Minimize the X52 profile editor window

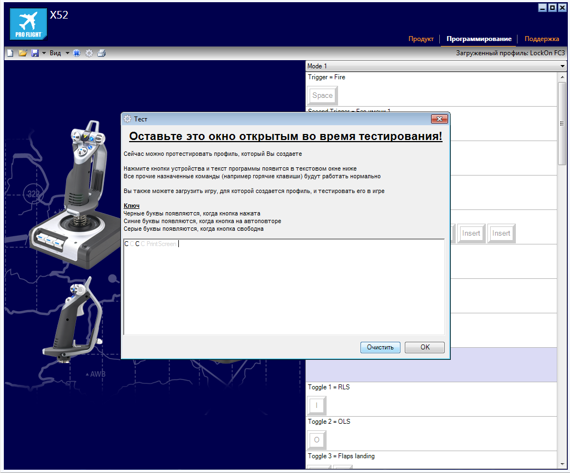pyautogui.click(x=542, y=8)
